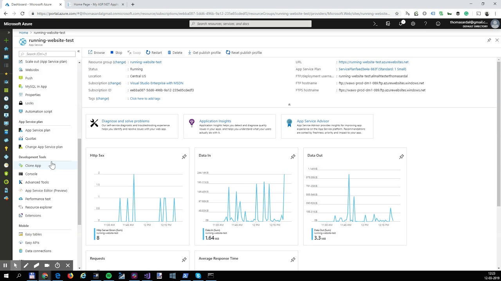The image size is (501, 281).
Task: Open the notifications bell
Action: tap(401, 24)
